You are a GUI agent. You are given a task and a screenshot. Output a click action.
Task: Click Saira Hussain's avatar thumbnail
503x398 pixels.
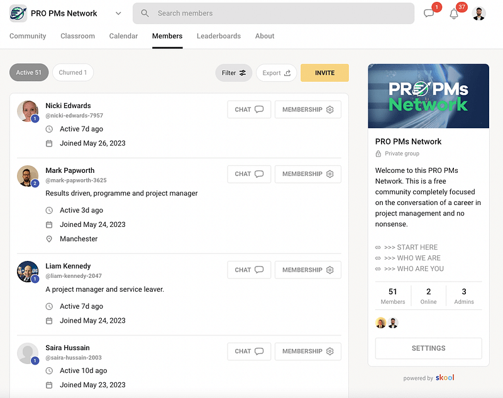tap(26, 353)
